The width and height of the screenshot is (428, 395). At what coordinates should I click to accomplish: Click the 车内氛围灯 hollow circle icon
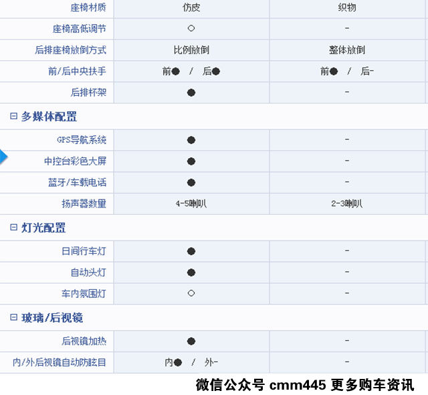coord(191,294)
